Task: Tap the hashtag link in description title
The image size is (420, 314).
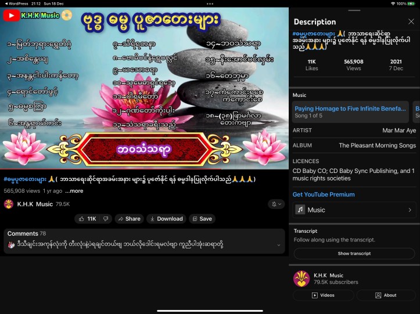Action: click(x=314, y=34)
